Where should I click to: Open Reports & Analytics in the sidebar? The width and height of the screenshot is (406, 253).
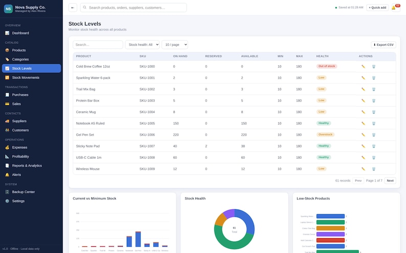(31, 165)
